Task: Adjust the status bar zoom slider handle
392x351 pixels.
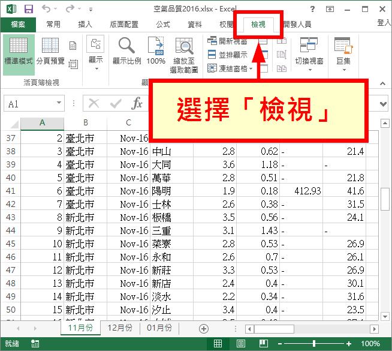Action: point(314,344)
